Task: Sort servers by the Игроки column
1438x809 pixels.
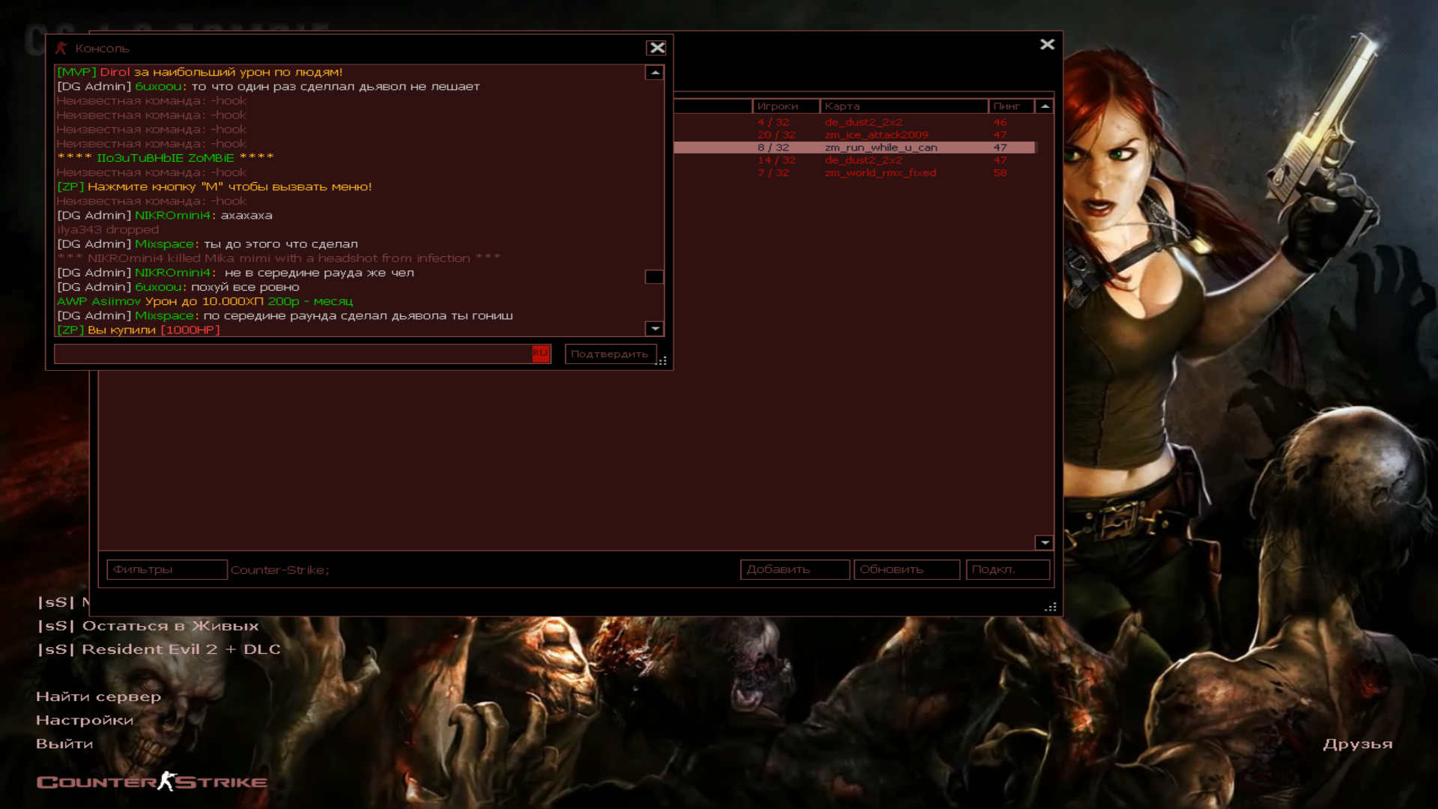Action: coord(785,106)
